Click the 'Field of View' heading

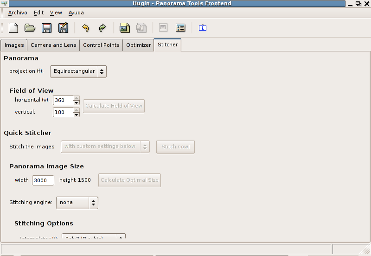(31, 90)
